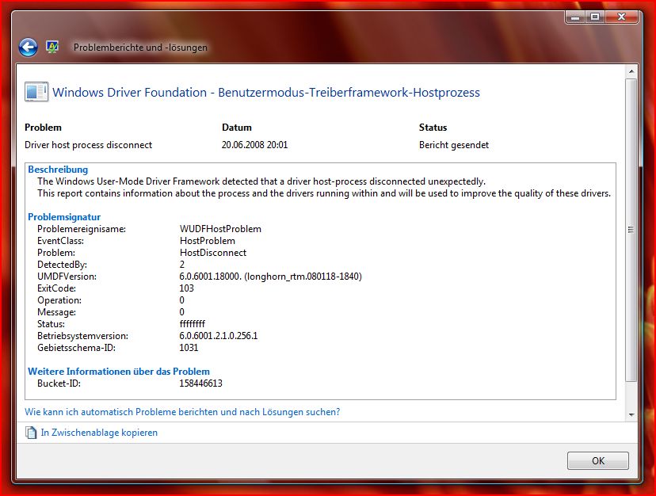The width and height of the screenshot is (656, 496).
Task: Select the value HostDisconnect
Action: (212, 253)
